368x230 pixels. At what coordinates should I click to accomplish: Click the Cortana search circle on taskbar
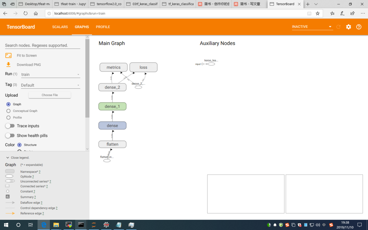click(18, 225)
